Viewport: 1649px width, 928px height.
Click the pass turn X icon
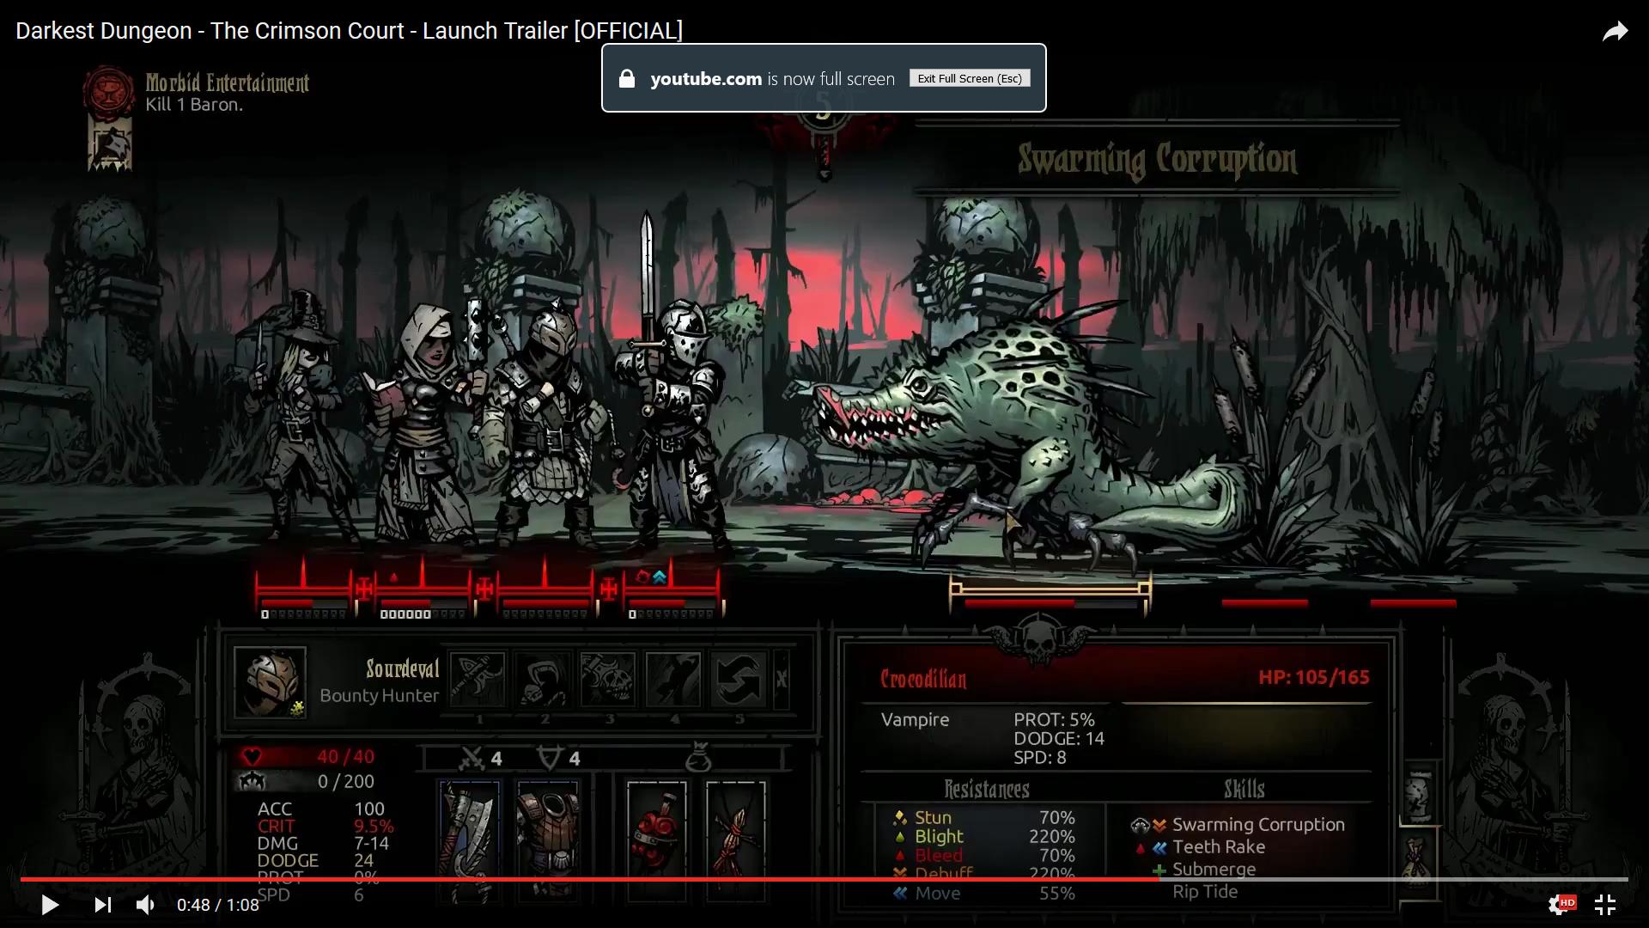coord(781,679)
